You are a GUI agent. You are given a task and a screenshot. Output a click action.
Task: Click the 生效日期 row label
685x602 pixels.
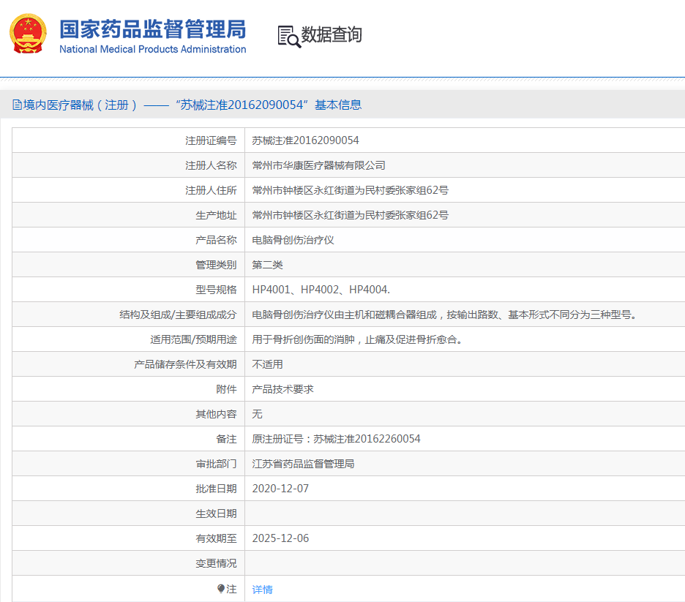216,513
